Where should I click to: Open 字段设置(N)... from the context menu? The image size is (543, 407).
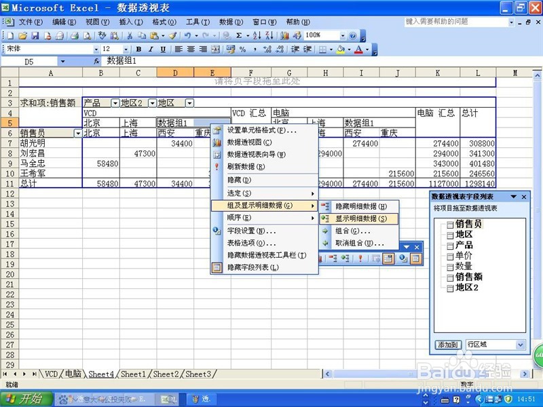[264, 231]
